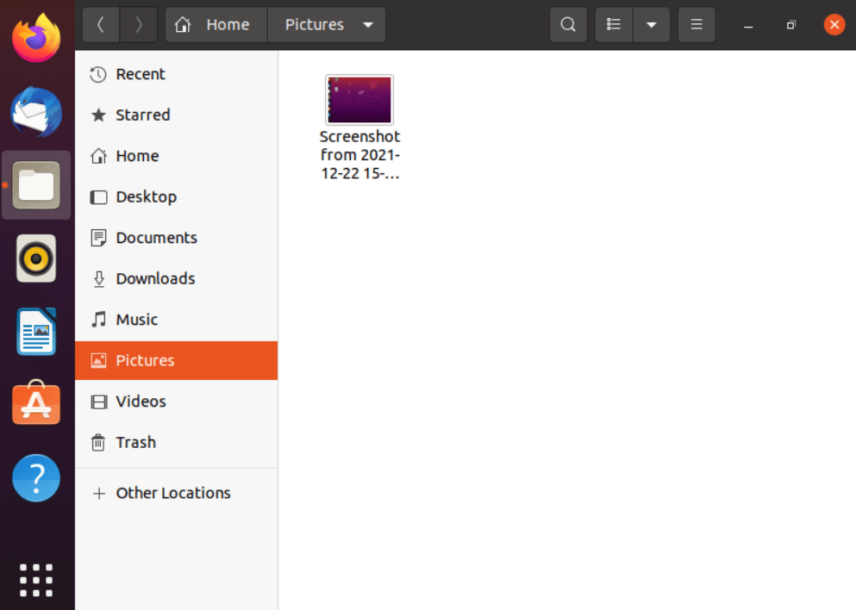
Task: Navigate forward using the right arrow
Action: click(x=138, y=24)
